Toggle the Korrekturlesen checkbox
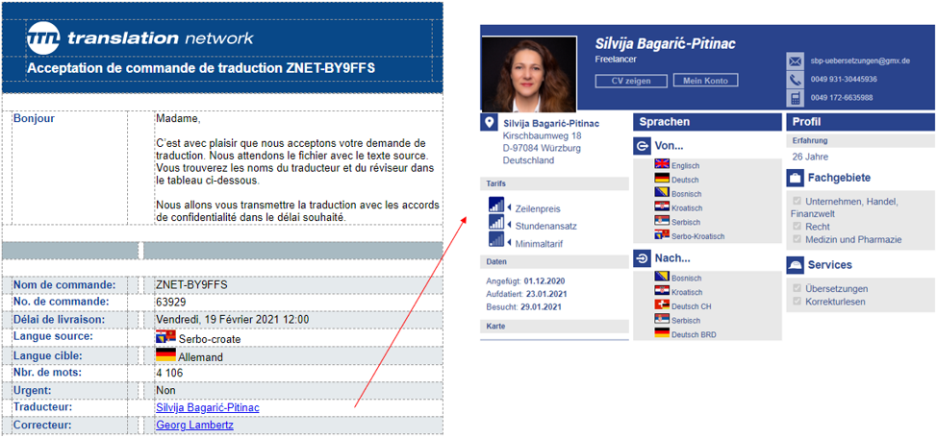This screenshot has width=937, height=438. coord(797,302)
